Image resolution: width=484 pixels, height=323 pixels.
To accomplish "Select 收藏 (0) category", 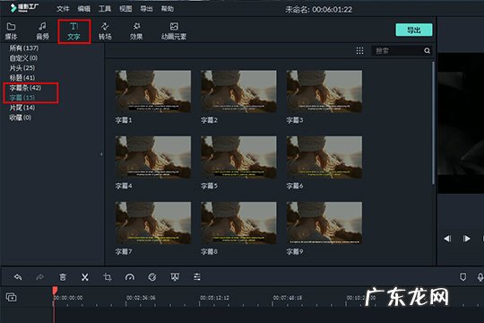I will [x=21, y=118].
